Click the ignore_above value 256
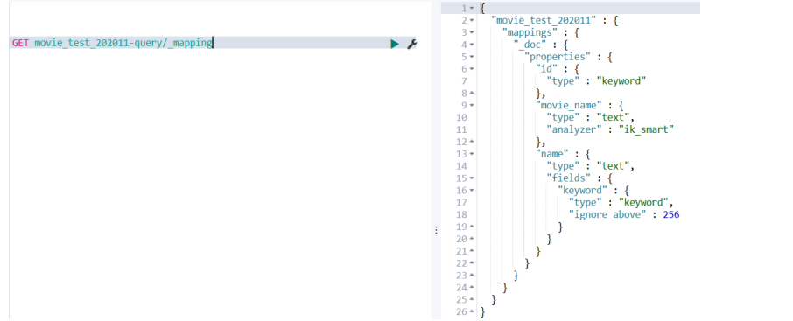Viewport: 793px width, 321px height. tap(671, 215)
